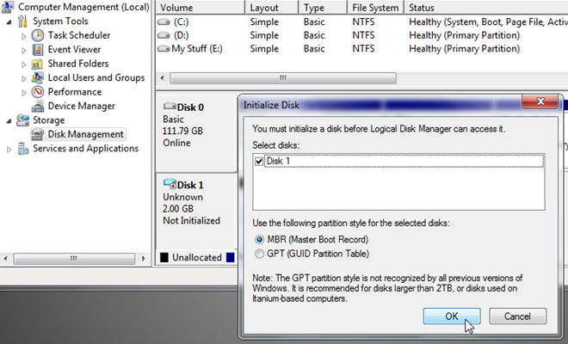Close the Initialize Disk dialog with X
The height and width of the screenshot is (344, 568).
point(540,101)
